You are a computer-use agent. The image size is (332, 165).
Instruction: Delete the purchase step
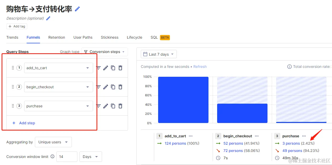(120, 106)
